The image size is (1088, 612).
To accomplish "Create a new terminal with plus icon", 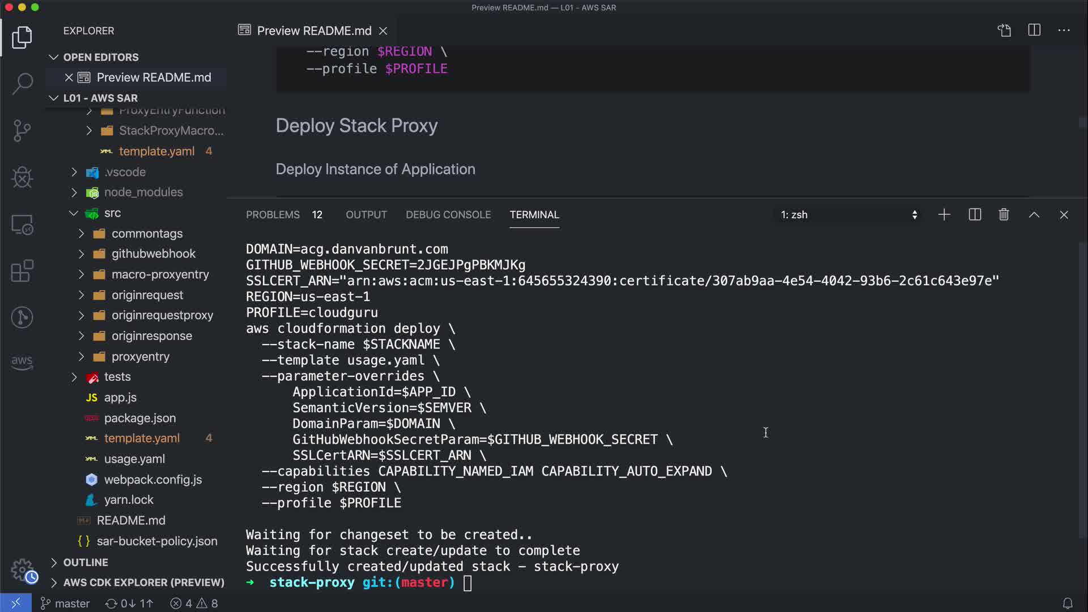I will [944, 215].
